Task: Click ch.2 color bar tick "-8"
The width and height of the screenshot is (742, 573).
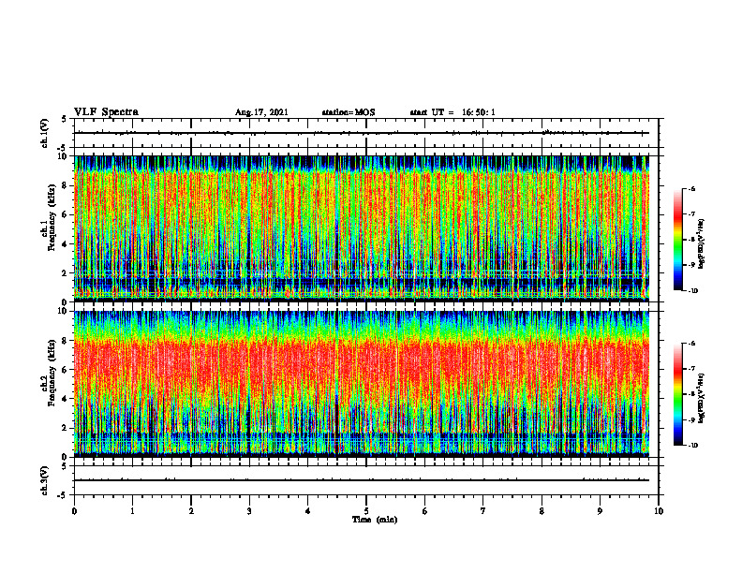Action: coord(691,394)
